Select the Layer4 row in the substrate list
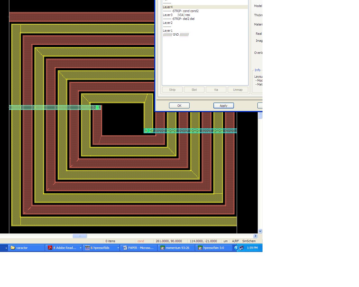Image resolution: width=359 pixels, height=287 pixels. [205, 7]
